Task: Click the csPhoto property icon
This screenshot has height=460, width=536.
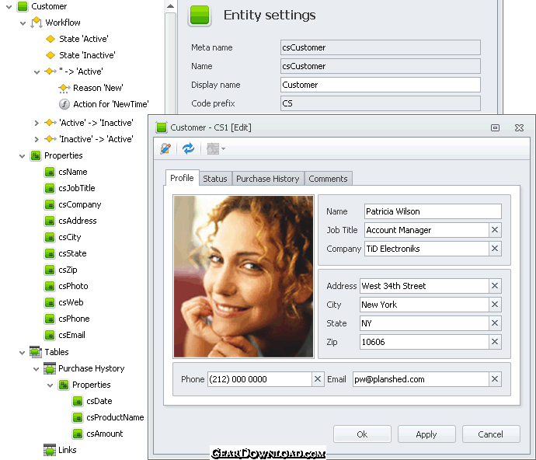Action: click(50, 286)
